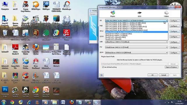Configure the CDVD plugin
This screenshot has height=105, width=187.
[x=175, y=37]
